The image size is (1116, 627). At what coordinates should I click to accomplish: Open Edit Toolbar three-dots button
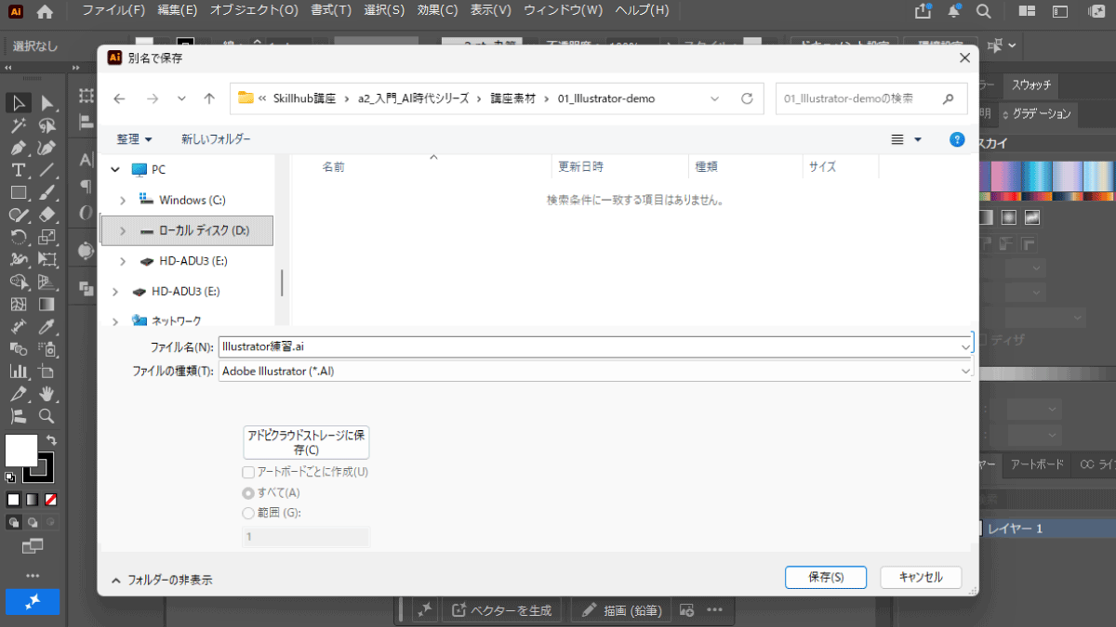[x=33, y=575]
